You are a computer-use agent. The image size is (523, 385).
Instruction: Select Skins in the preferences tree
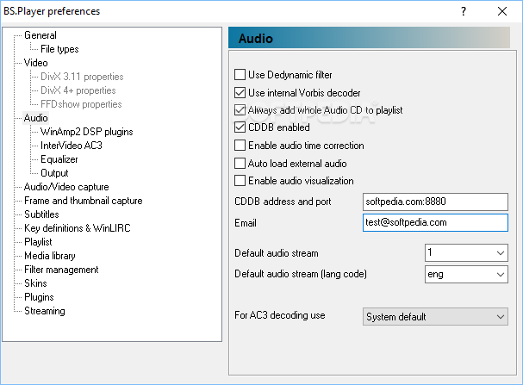coord(35,283)
